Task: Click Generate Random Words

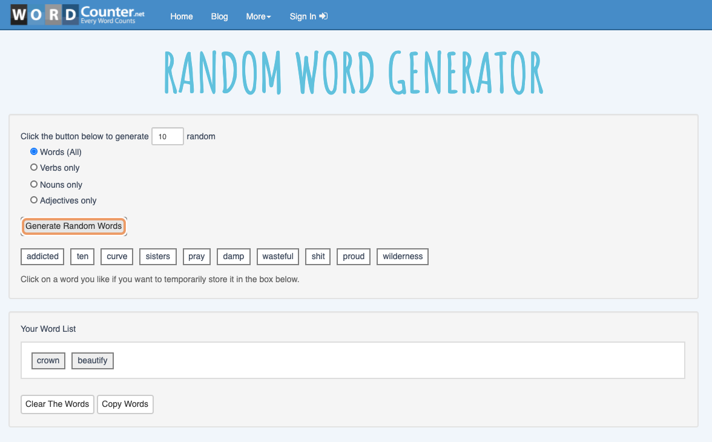Action: pyautogui.click(x=73, y=226)
